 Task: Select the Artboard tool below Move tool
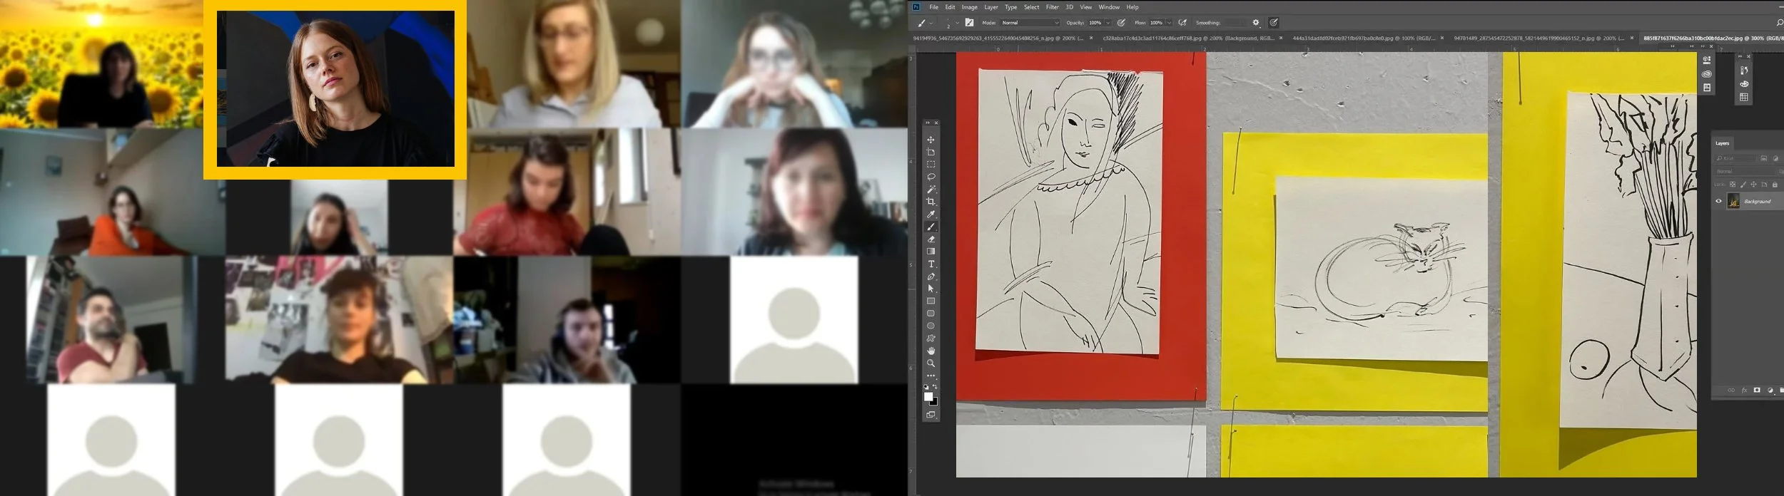pyautogui.click(x=931, y=152)
